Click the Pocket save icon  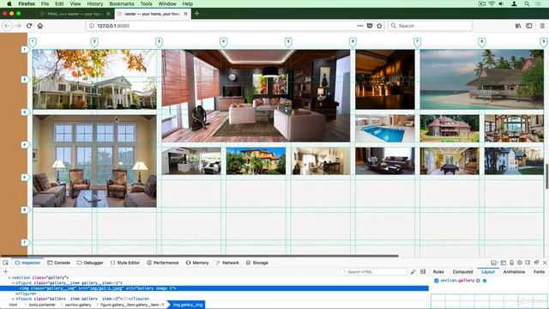(370, 26)
